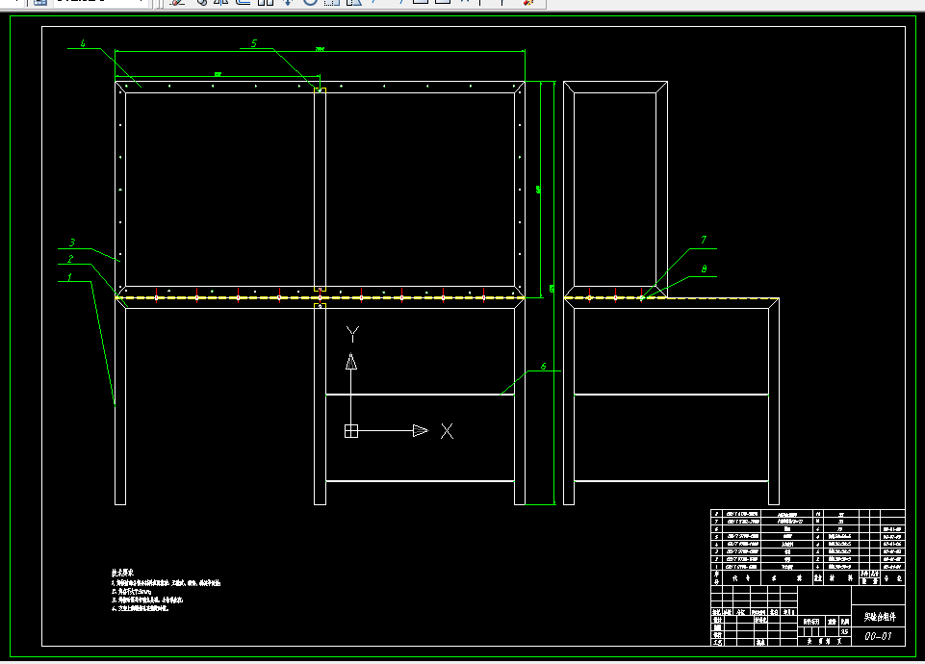Click the 序号 header cell in parts list

(x=716, y=578)
